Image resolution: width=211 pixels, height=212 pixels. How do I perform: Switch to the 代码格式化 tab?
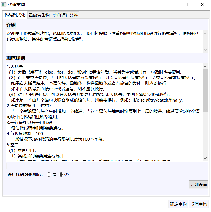[x=15, y=15]
